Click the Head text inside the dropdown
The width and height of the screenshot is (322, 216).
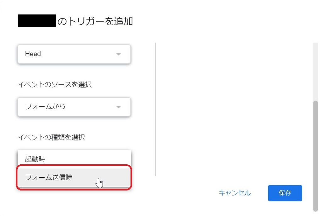[33, 54]
